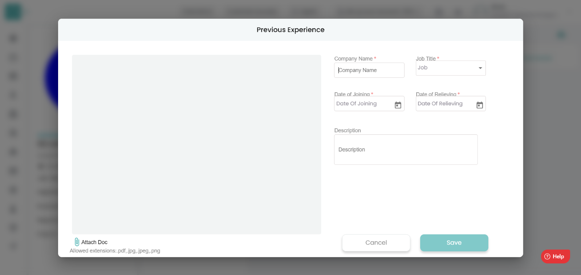
Task: Click the question mark icon in Help
Action: click(547, 256)
